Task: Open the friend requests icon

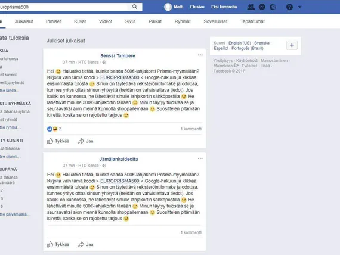Action: tap(251, 7)
